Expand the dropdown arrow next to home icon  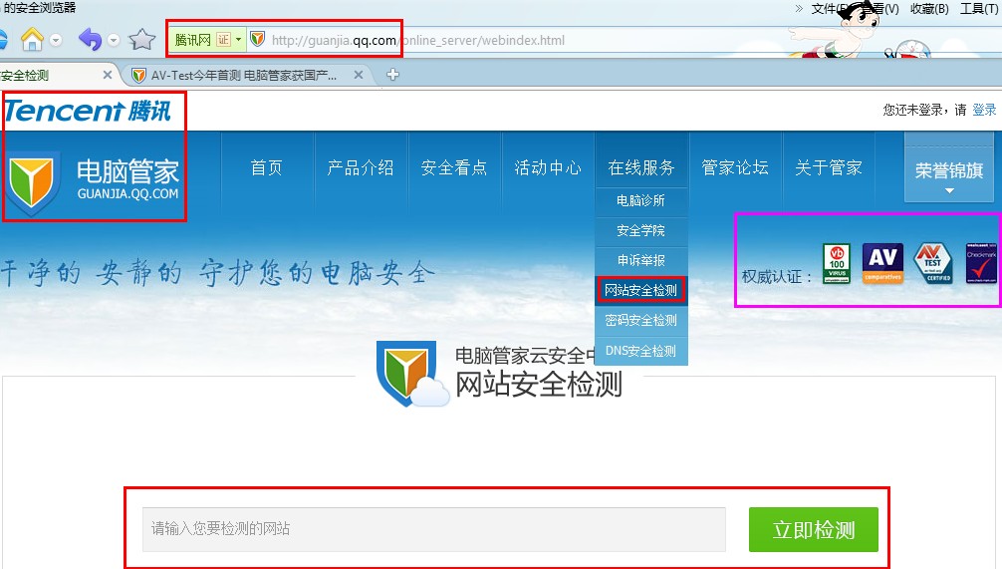coord(56,40)
